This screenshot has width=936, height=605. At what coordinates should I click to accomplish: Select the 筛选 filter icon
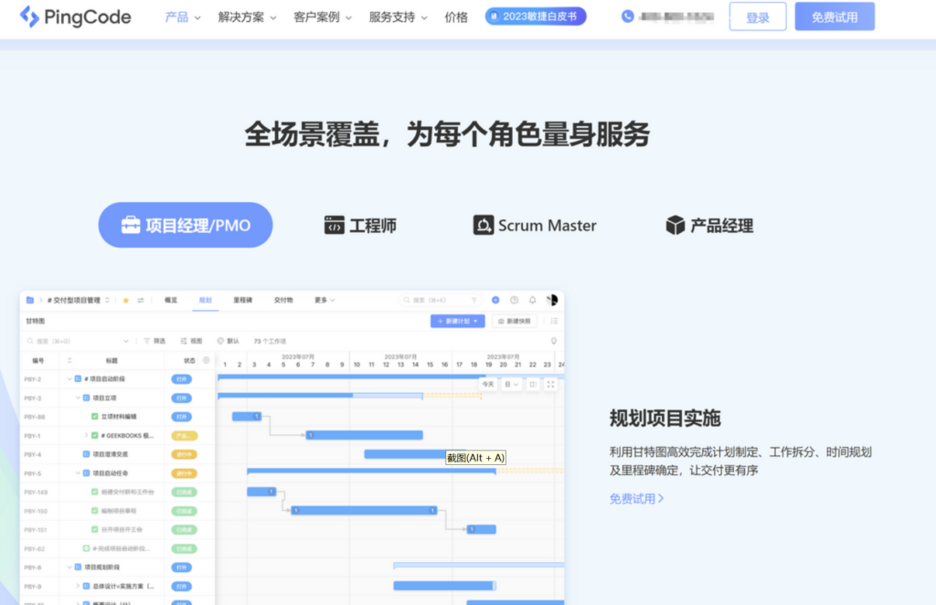pyautogui.click(x=147, y=341)
